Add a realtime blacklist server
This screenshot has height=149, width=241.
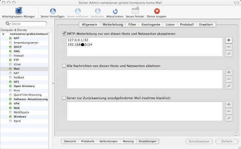click(x=229, y=104)
